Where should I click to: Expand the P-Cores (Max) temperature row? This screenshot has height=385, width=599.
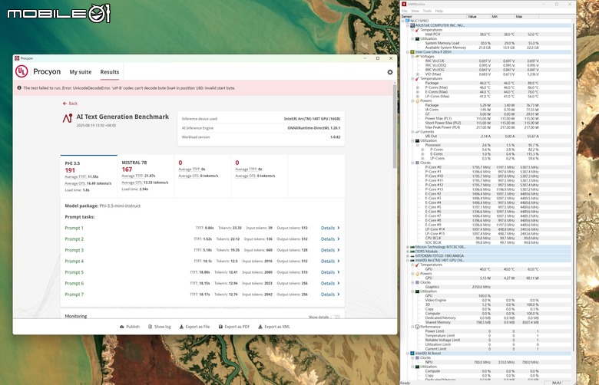pyautogui.click(x=417, y=87)
